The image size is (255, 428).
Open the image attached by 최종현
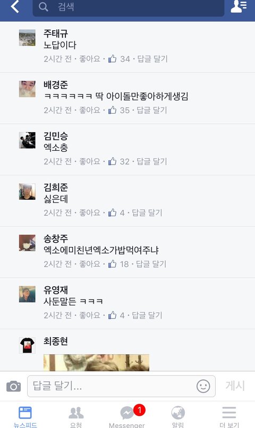point(96,363)
